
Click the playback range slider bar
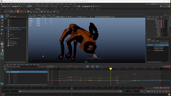pos(70,91)
